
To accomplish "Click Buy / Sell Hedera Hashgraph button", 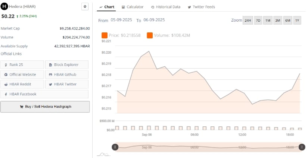I will [45, 107].
